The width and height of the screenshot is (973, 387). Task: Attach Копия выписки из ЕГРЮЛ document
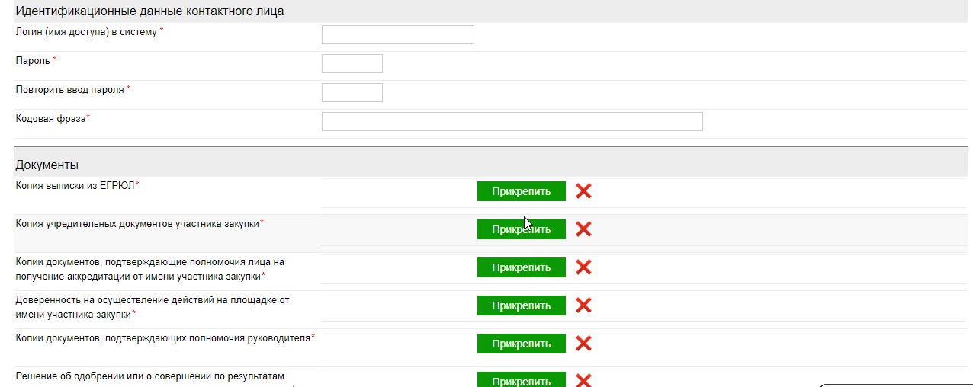click(x=521, y=191)
